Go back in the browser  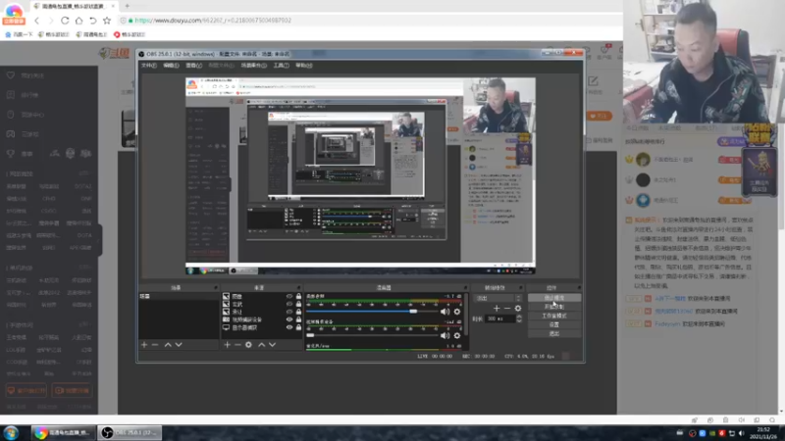tap(36, 21)
